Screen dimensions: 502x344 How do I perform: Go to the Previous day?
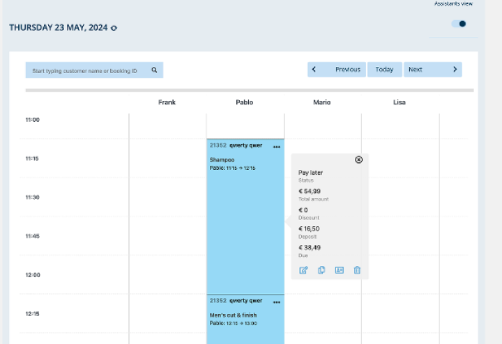pyautogui.click(x=337, y=70)
